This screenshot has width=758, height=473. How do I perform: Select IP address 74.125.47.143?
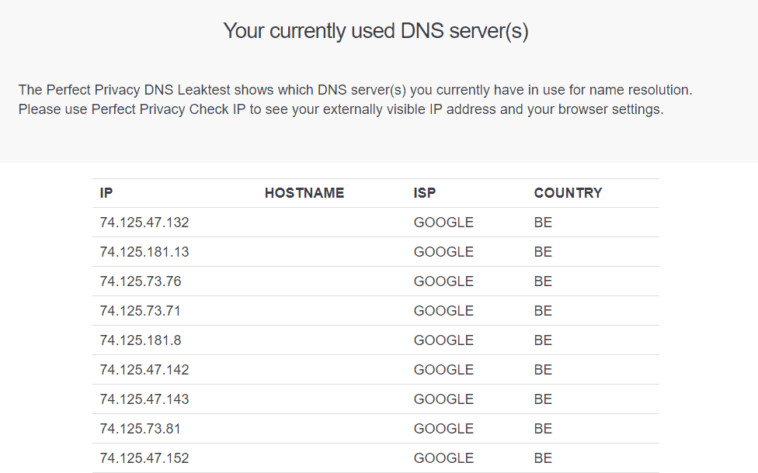[x=144, y=399]
